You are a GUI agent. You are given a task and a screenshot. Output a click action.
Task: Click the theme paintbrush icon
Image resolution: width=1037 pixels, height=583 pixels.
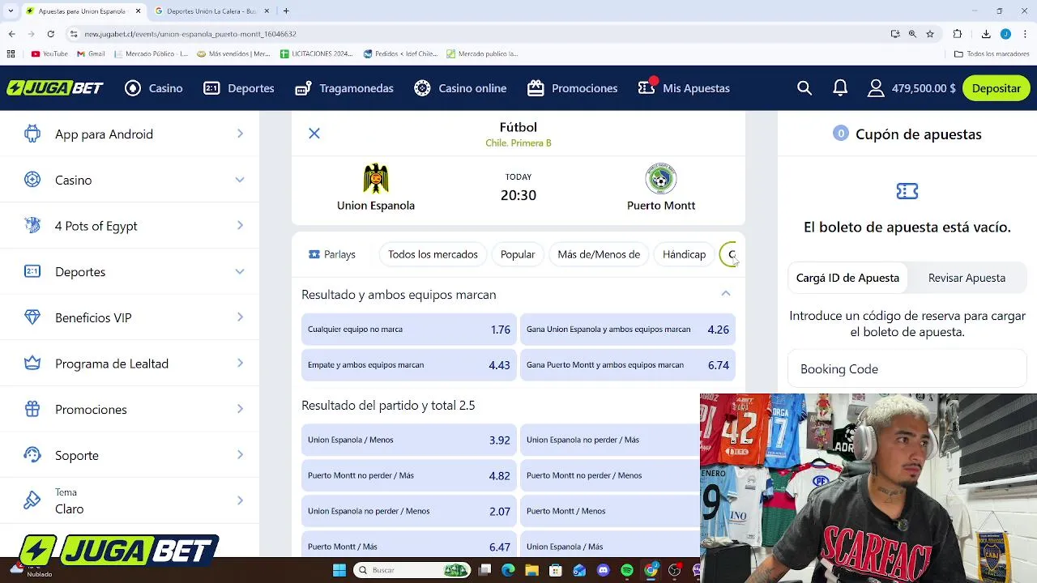point(32,501)
